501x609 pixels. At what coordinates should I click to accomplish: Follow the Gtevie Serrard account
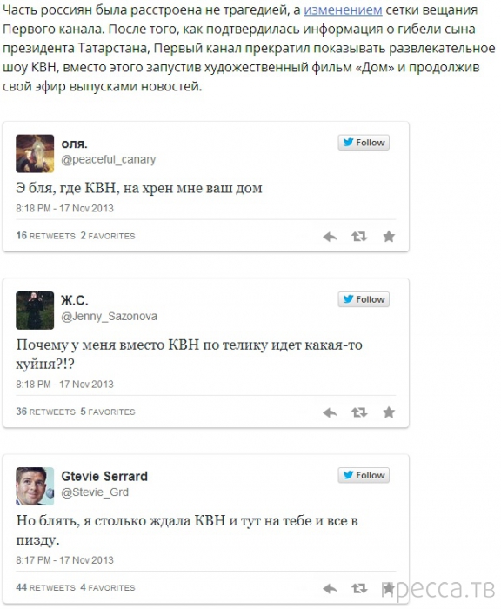pyautogui.click(x=364, y=475)
